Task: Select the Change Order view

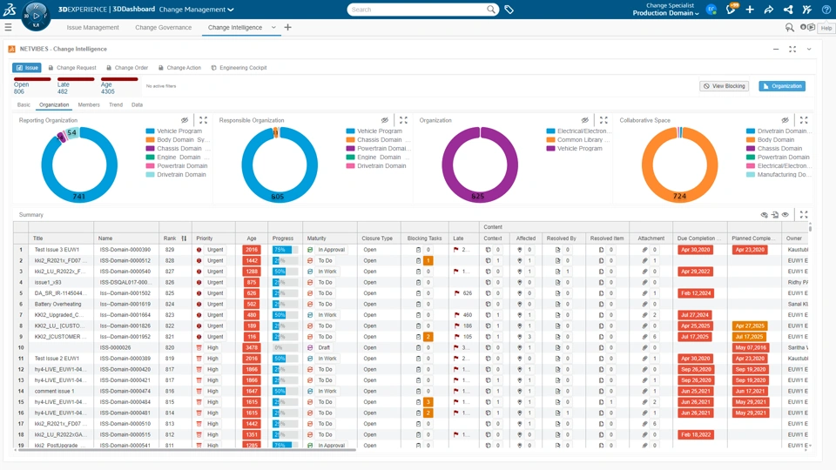Action: (127, 68)
